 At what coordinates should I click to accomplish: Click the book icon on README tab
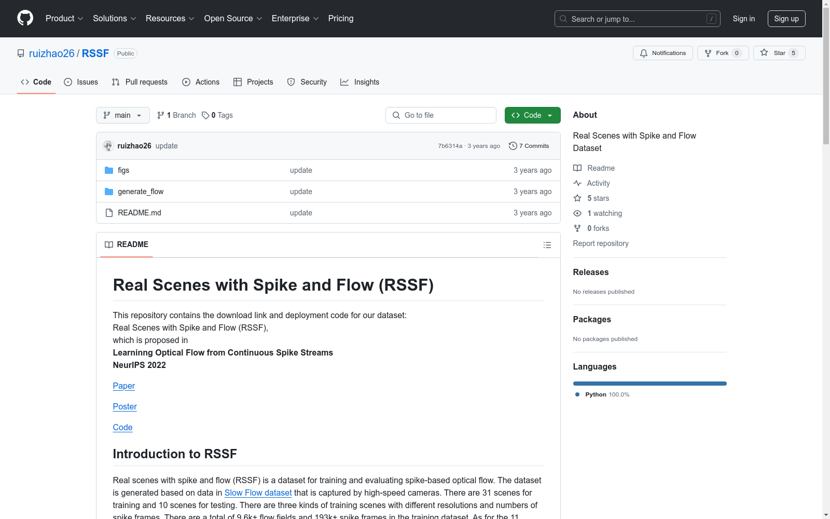109,244
